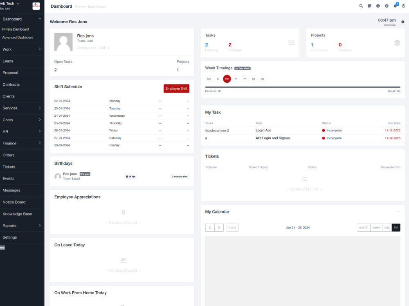
Task: Open the notifications bell icon
Action: [396, 6]
